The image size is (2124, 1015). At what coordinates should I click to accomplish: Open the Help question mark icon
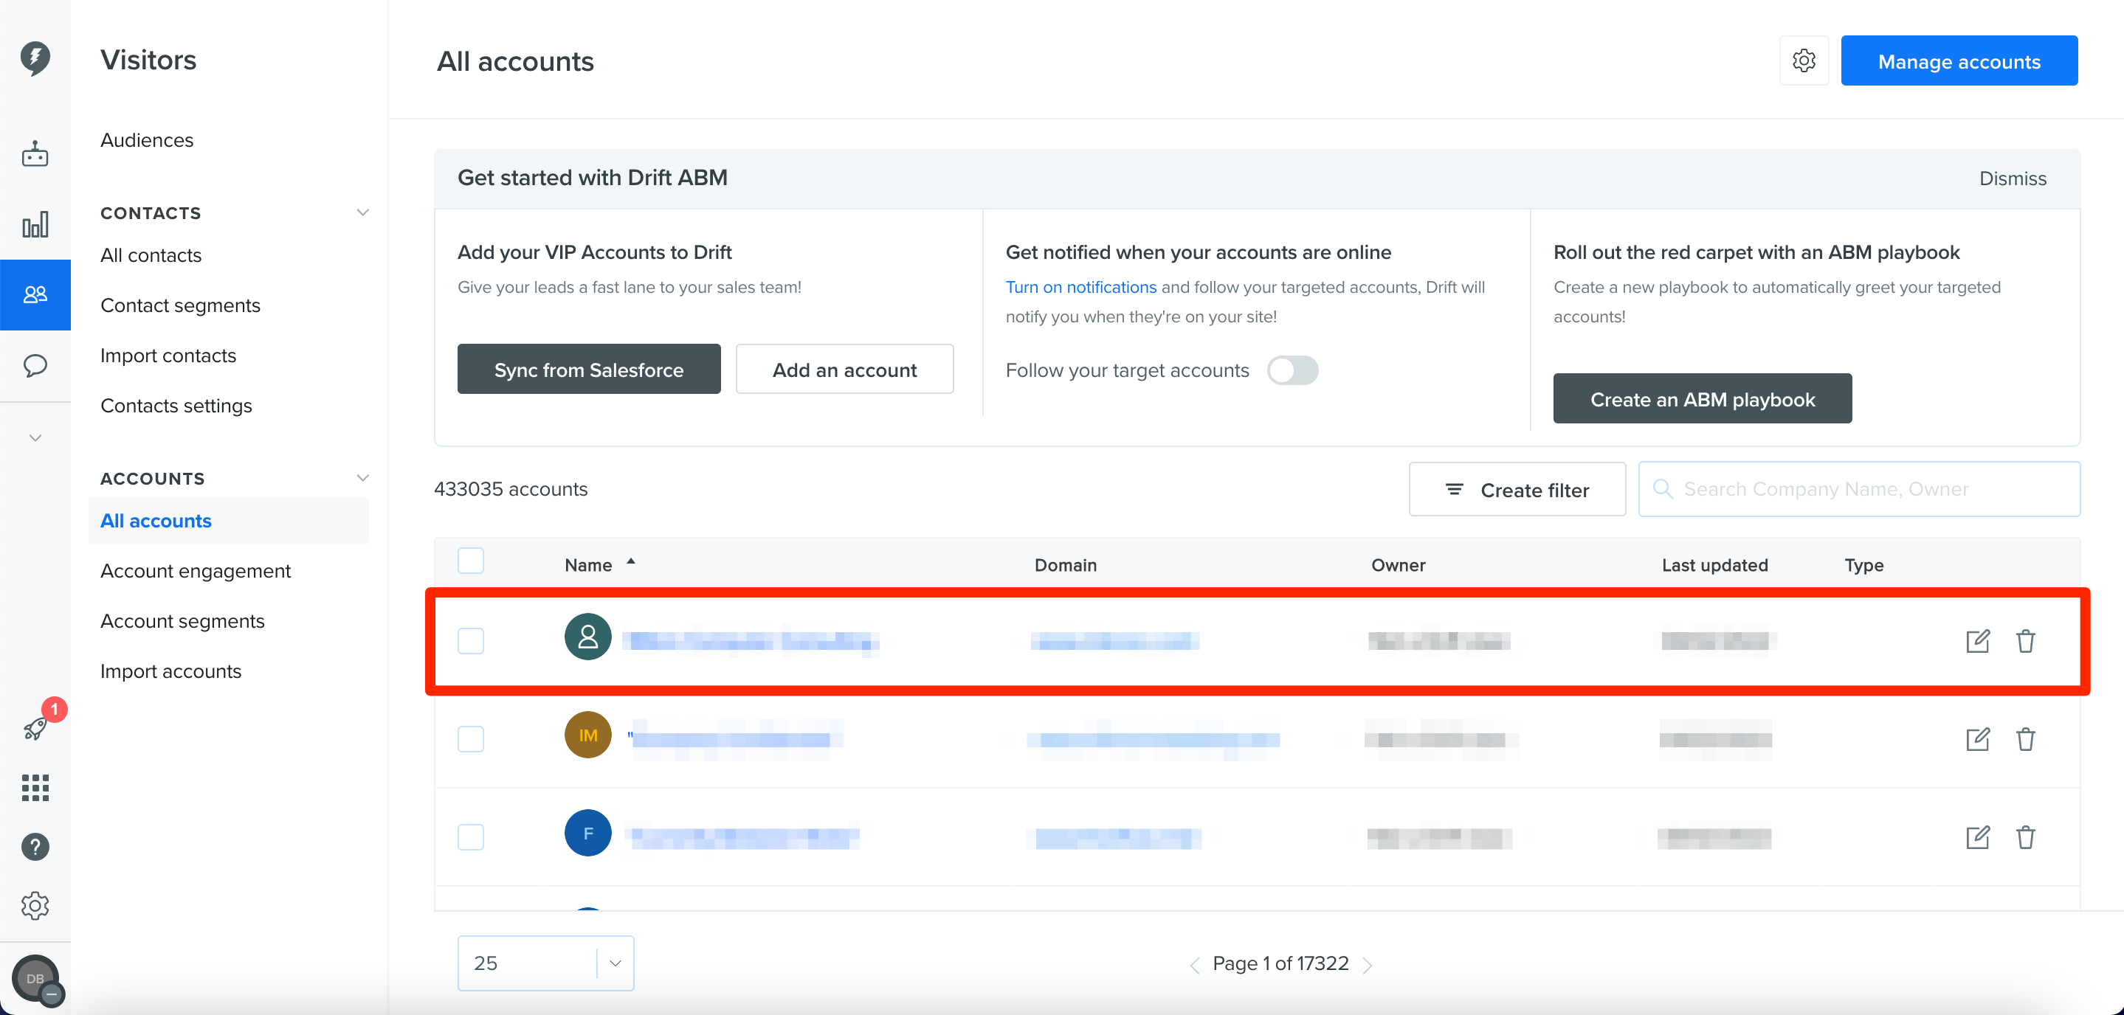35,847
